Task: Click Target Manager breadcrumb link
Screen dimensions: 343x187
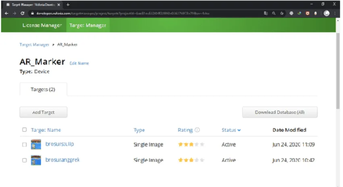Action: click(x=34, y=45)
